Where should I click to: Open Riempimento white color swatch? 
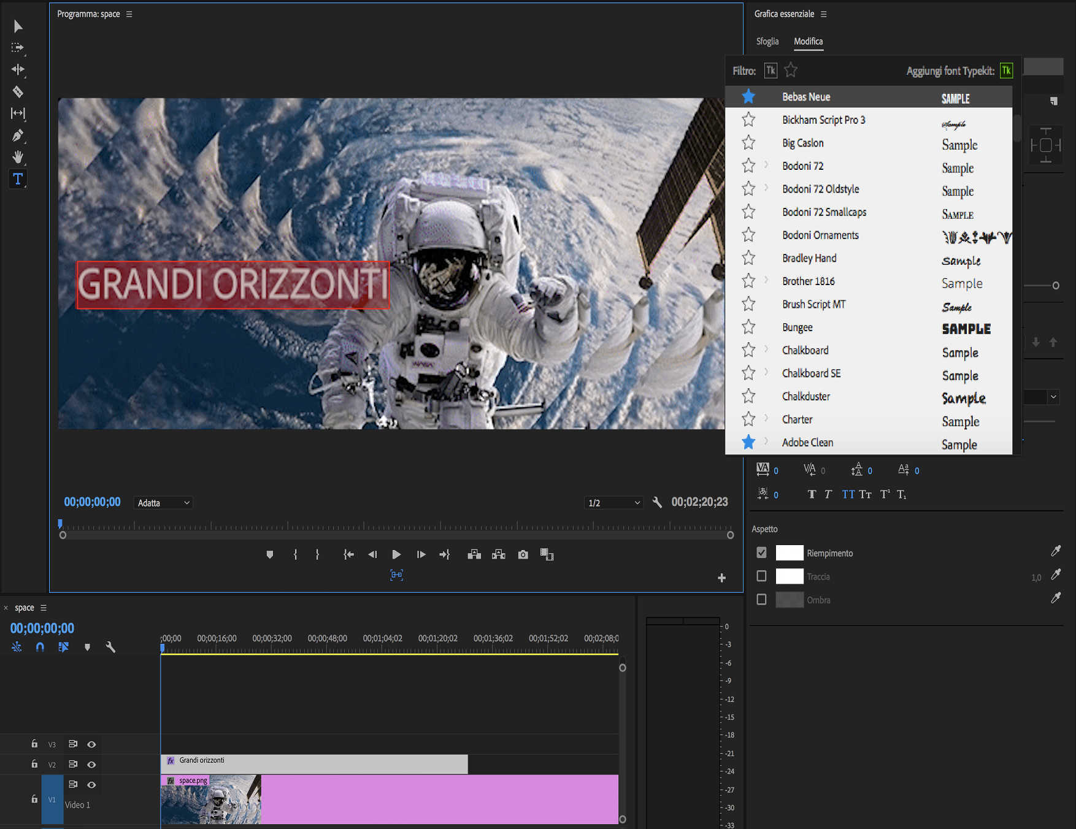(789, 553)
